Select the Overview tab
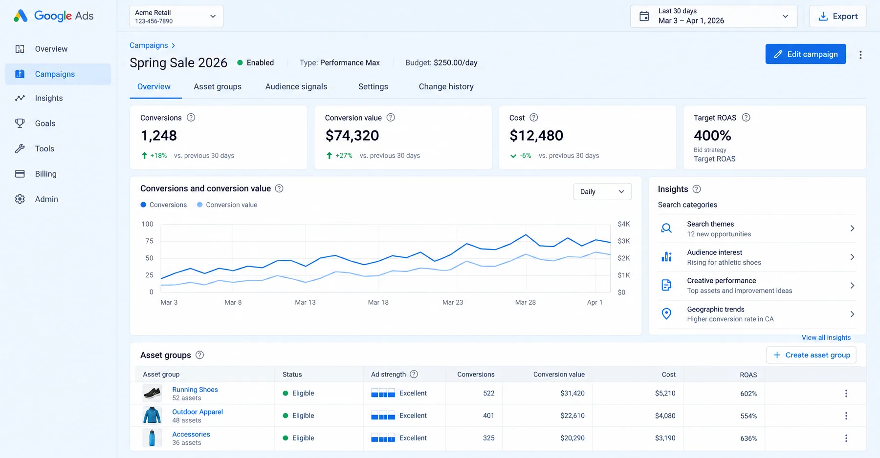This screenshot has height=458, width=880. click(154, 87)
